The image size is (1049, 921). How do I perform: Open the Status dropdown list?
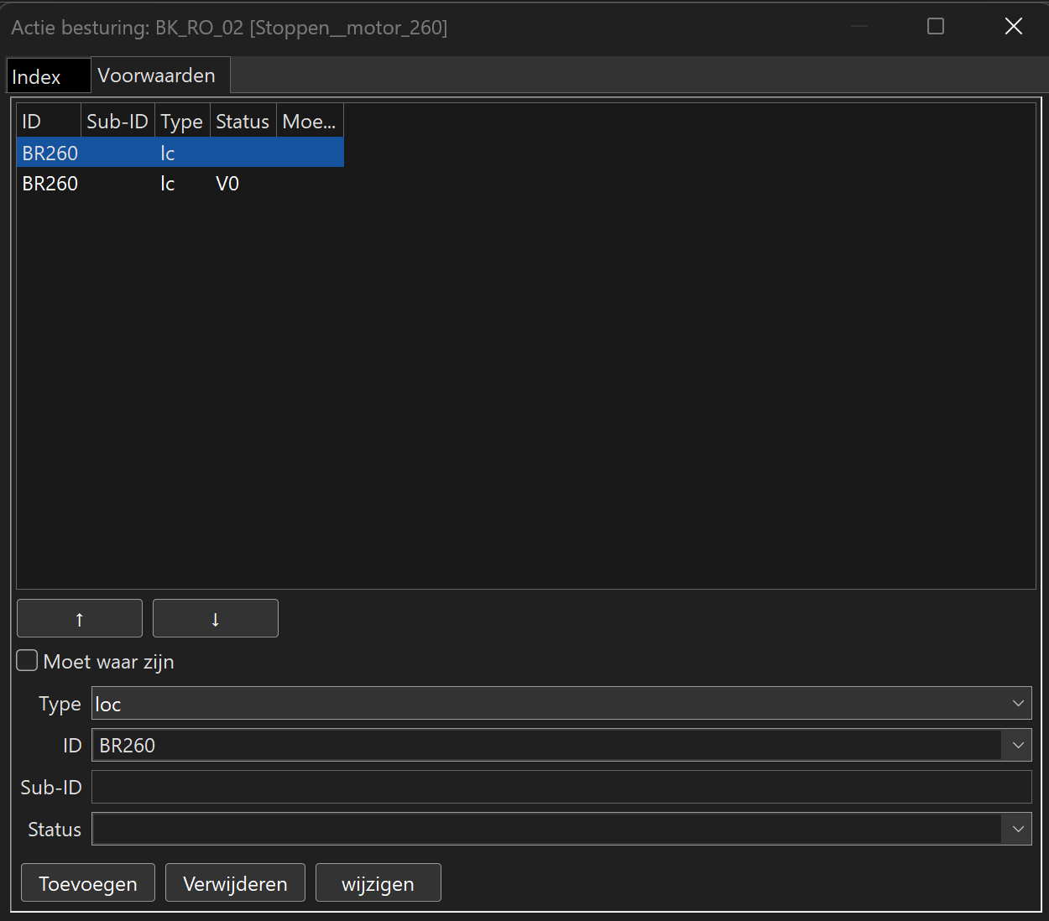[x=1017, y=829]
